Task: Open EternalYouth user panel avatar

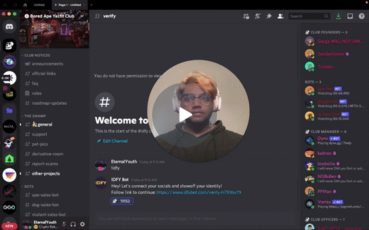Action: pyautogui.click(x=27, y=224)
